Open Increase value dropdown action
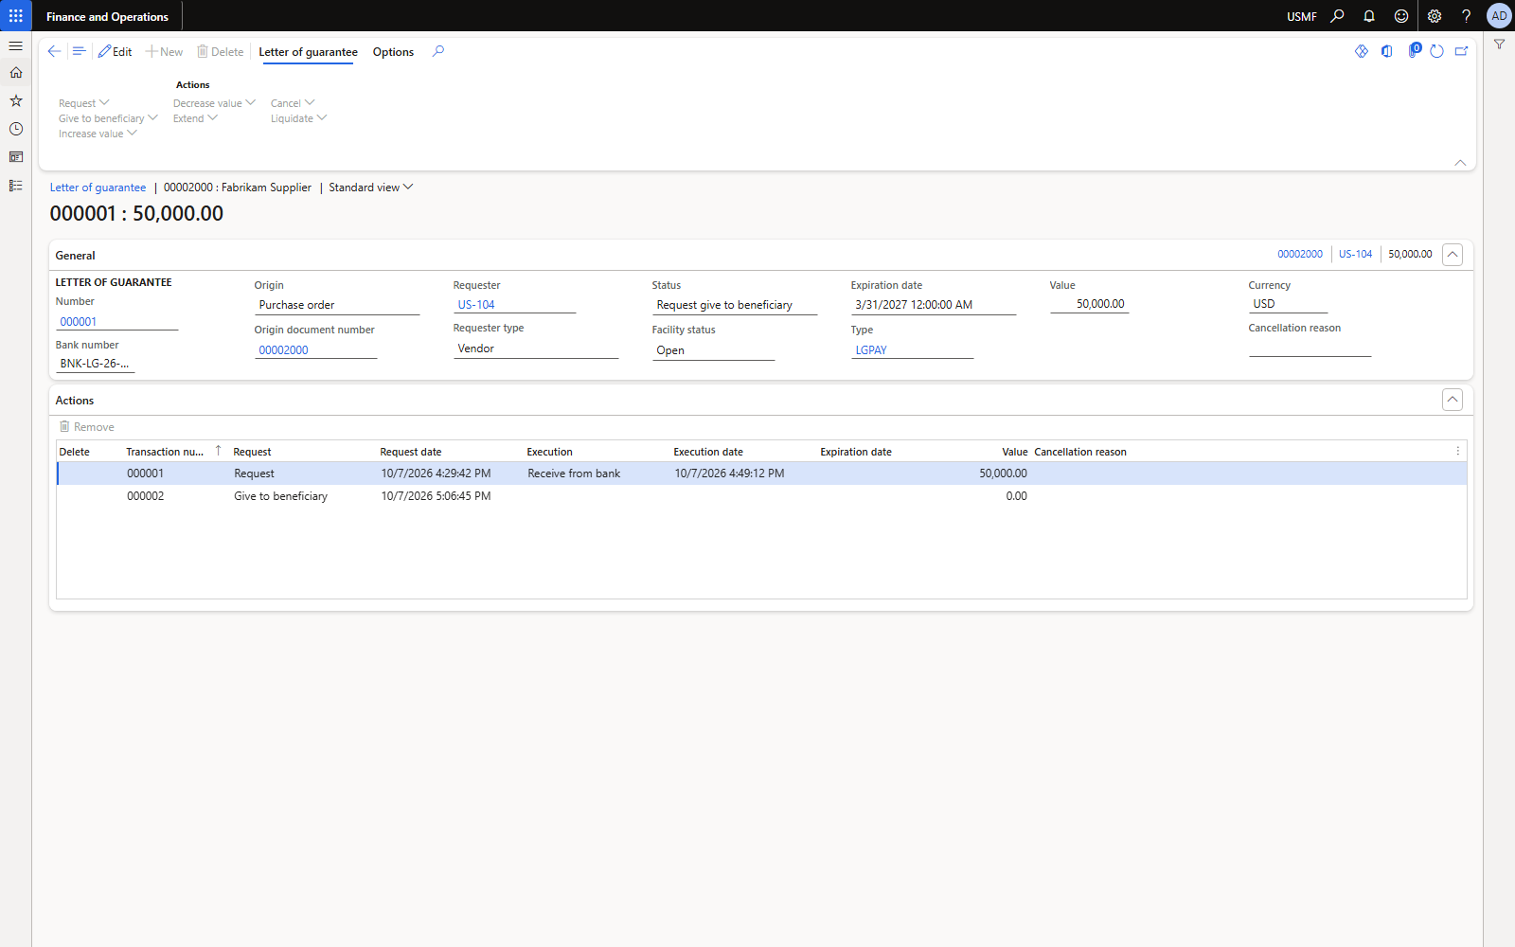Viewport: 1515px width, 947px height. click(x=98, y=134)
